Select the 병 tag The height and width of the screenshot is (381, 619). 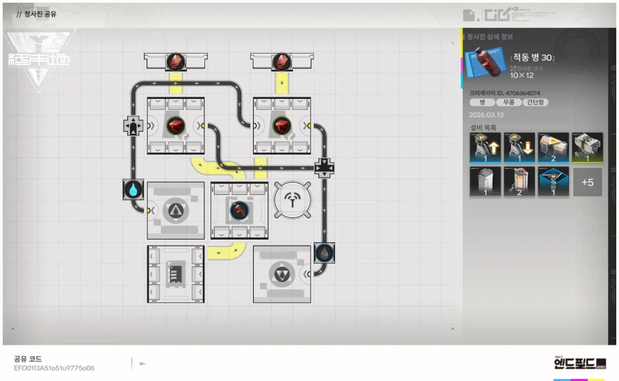click(481, 102)
